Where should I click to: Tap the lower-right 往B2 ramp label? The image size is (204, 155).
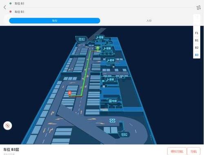[x=124, y=135]
